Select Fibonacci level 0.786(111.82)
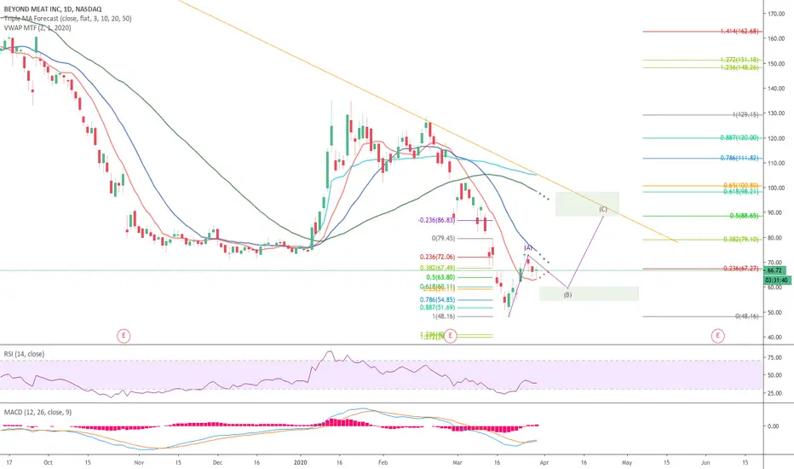This screenshot has width=794, height=469. (739, 159)
